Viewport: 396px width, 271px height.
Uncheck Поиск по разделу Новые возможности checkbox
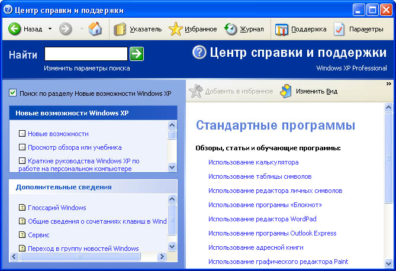tap(12, 93)
